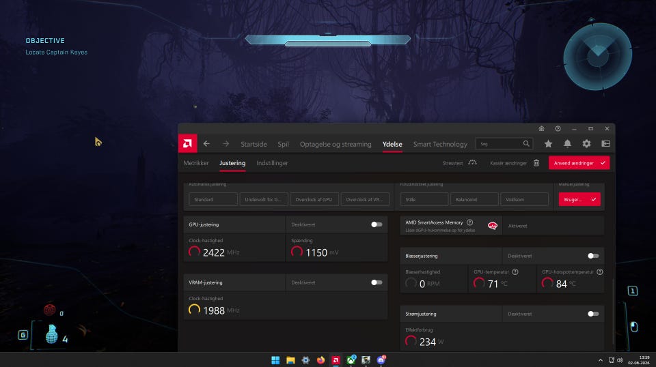Open File Explorer from the taskbar
Screen dimensions: 656x367
(290, 360)
